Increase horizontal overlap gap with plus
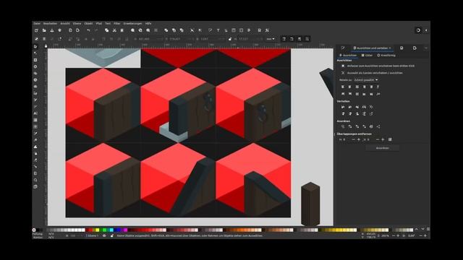This screenshot has width=463, height=260. pyautogui.click(x=359, y=139)
